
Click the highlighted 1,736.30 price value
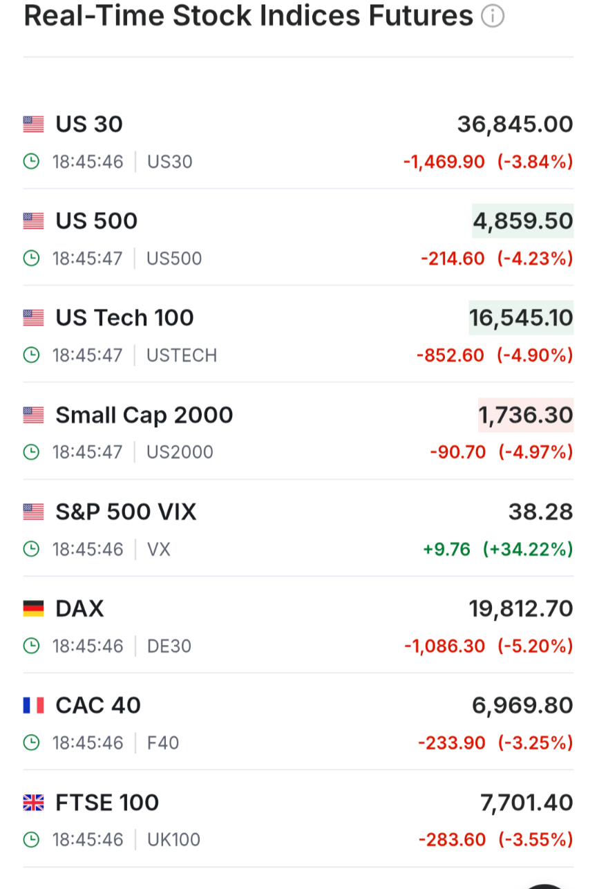click(x=526, y=415)
